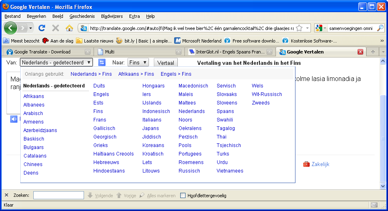Select Azerbeidzjaans language
The image size is (388, 211).
pyautogui.click(x=40, y=130)
